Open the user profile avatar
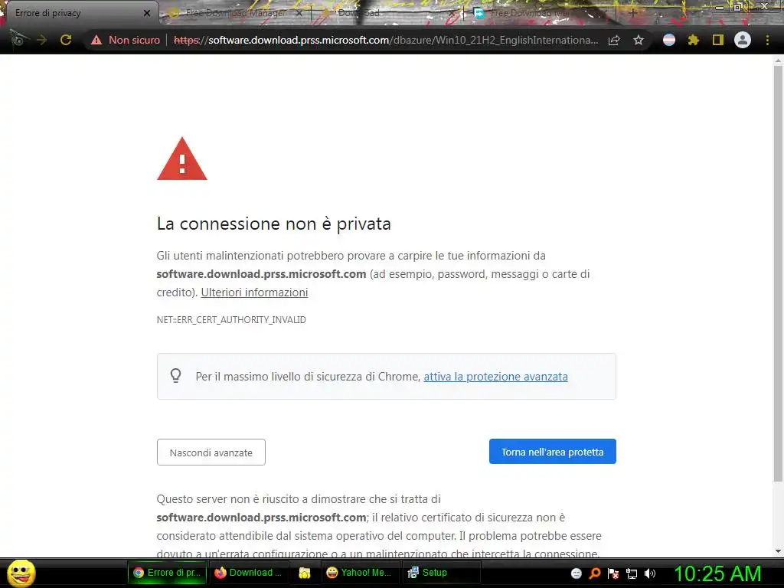 click(743, 40)
